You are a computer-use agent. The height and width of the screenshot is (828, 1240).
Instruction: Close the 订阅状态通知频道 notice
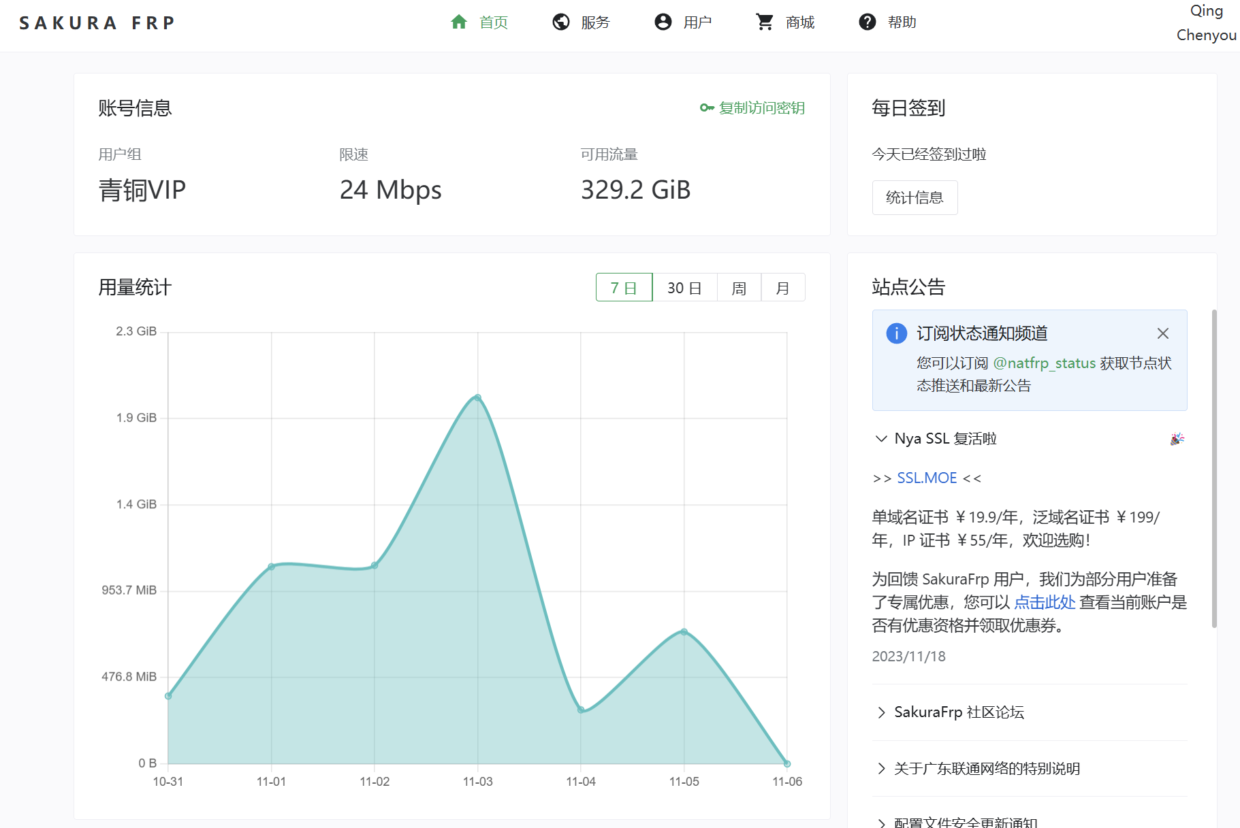1163,333
